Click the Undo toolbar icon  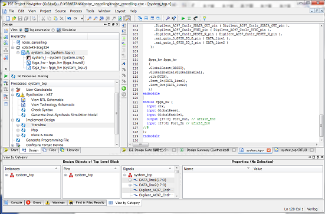(69, 18)
